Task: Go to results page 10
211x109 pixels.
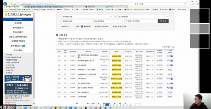Action: [x=130, y=105]
